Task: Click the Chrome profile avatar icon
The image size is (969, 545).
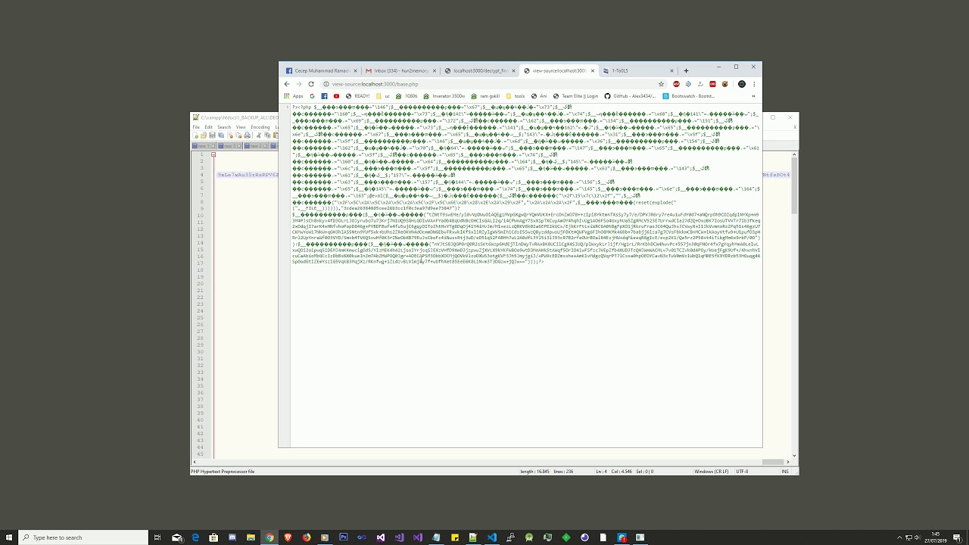Action: [x=742, y=84]
